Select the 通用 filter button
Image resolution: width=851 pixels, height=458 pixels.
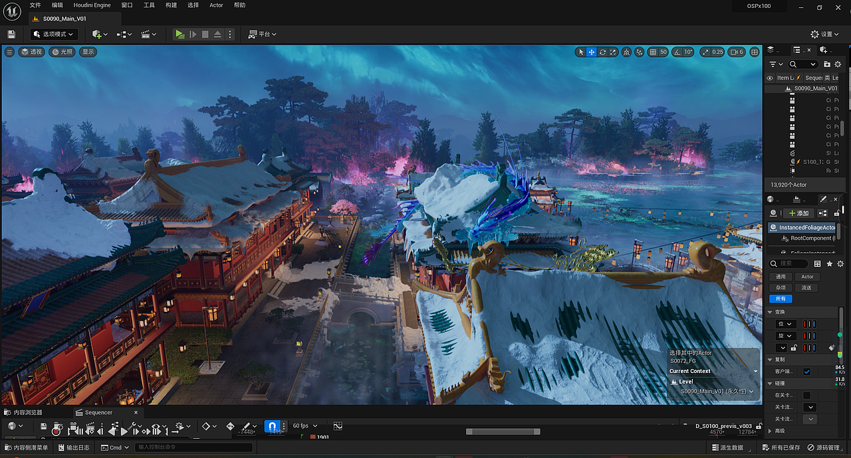click(x=781, y=277)
